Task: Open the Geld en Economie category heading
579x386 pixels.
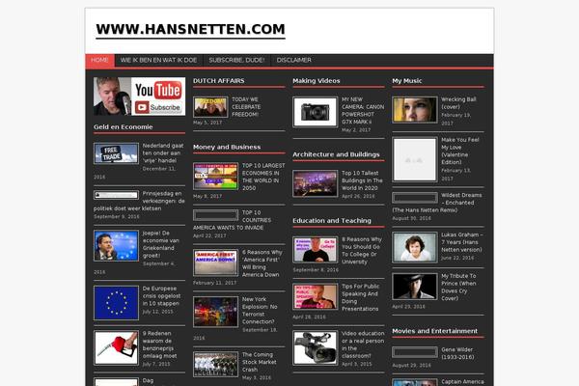Action: tap(123, 126)
